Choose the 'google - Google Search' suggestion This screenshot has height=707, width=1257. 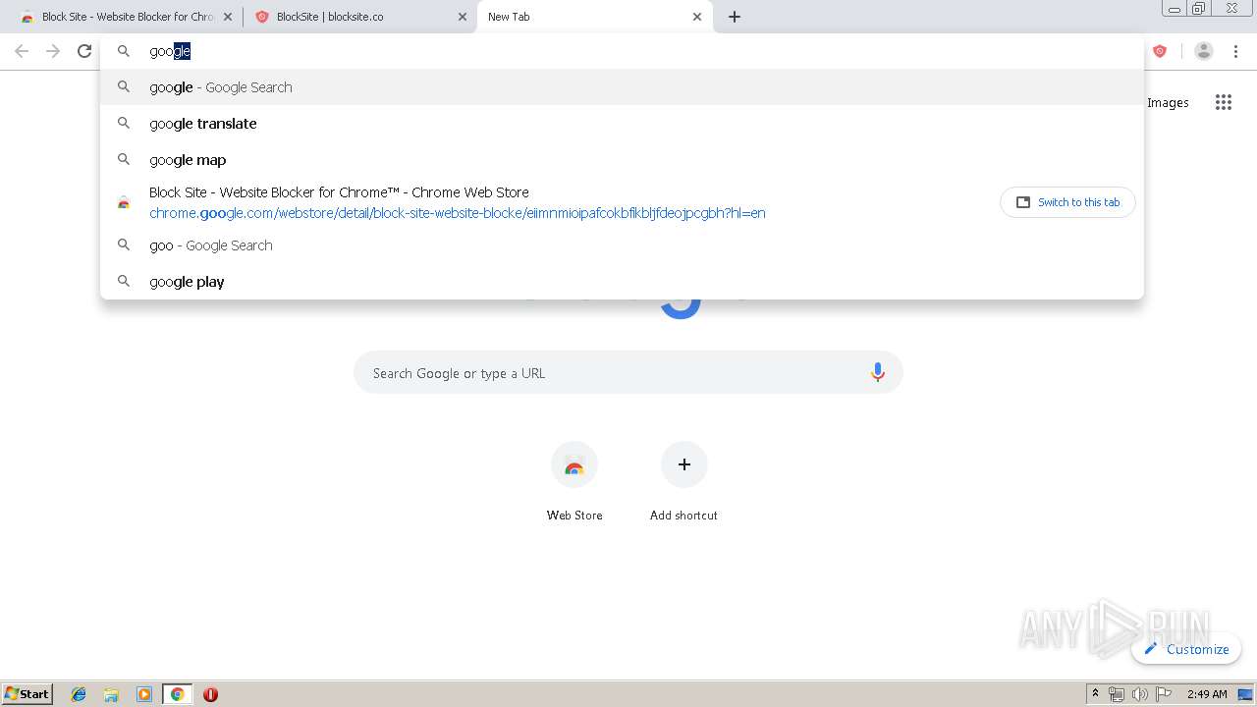[x=622, y=87]
